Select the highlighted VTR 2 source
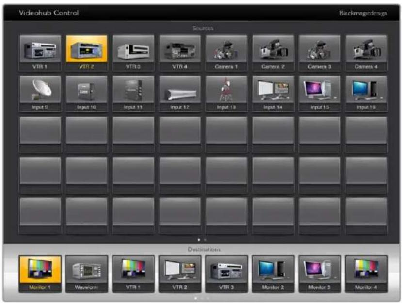 tap(87, 53)
